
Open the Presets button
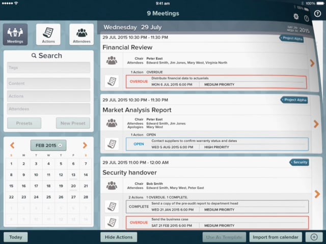coord(24,123)
